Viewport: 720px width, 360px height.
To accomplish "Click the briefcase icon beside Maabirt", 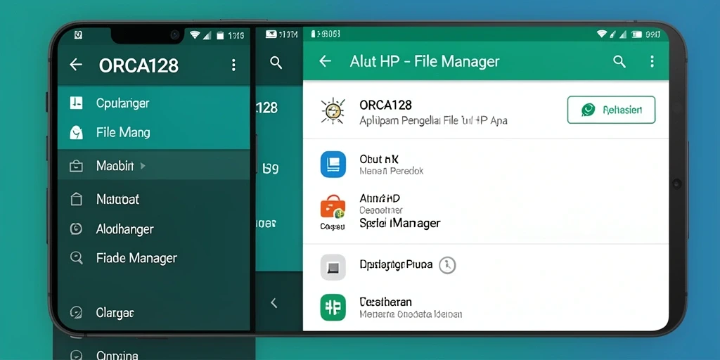I will coord(76,166).
